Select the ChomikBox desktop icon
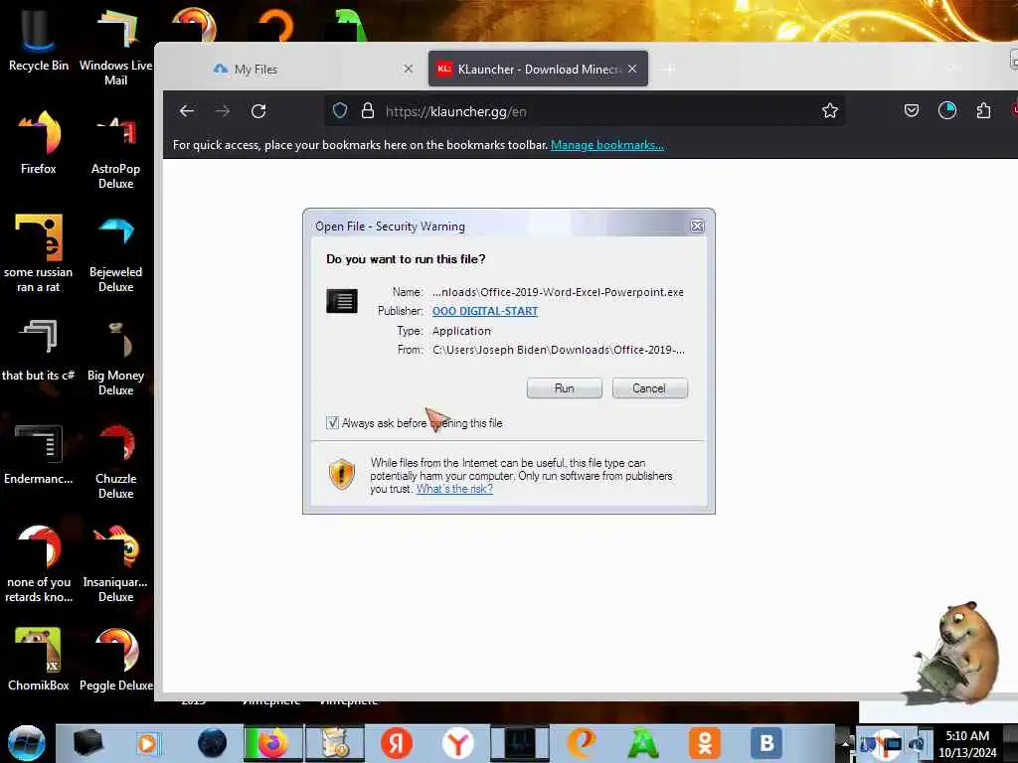 39,659
